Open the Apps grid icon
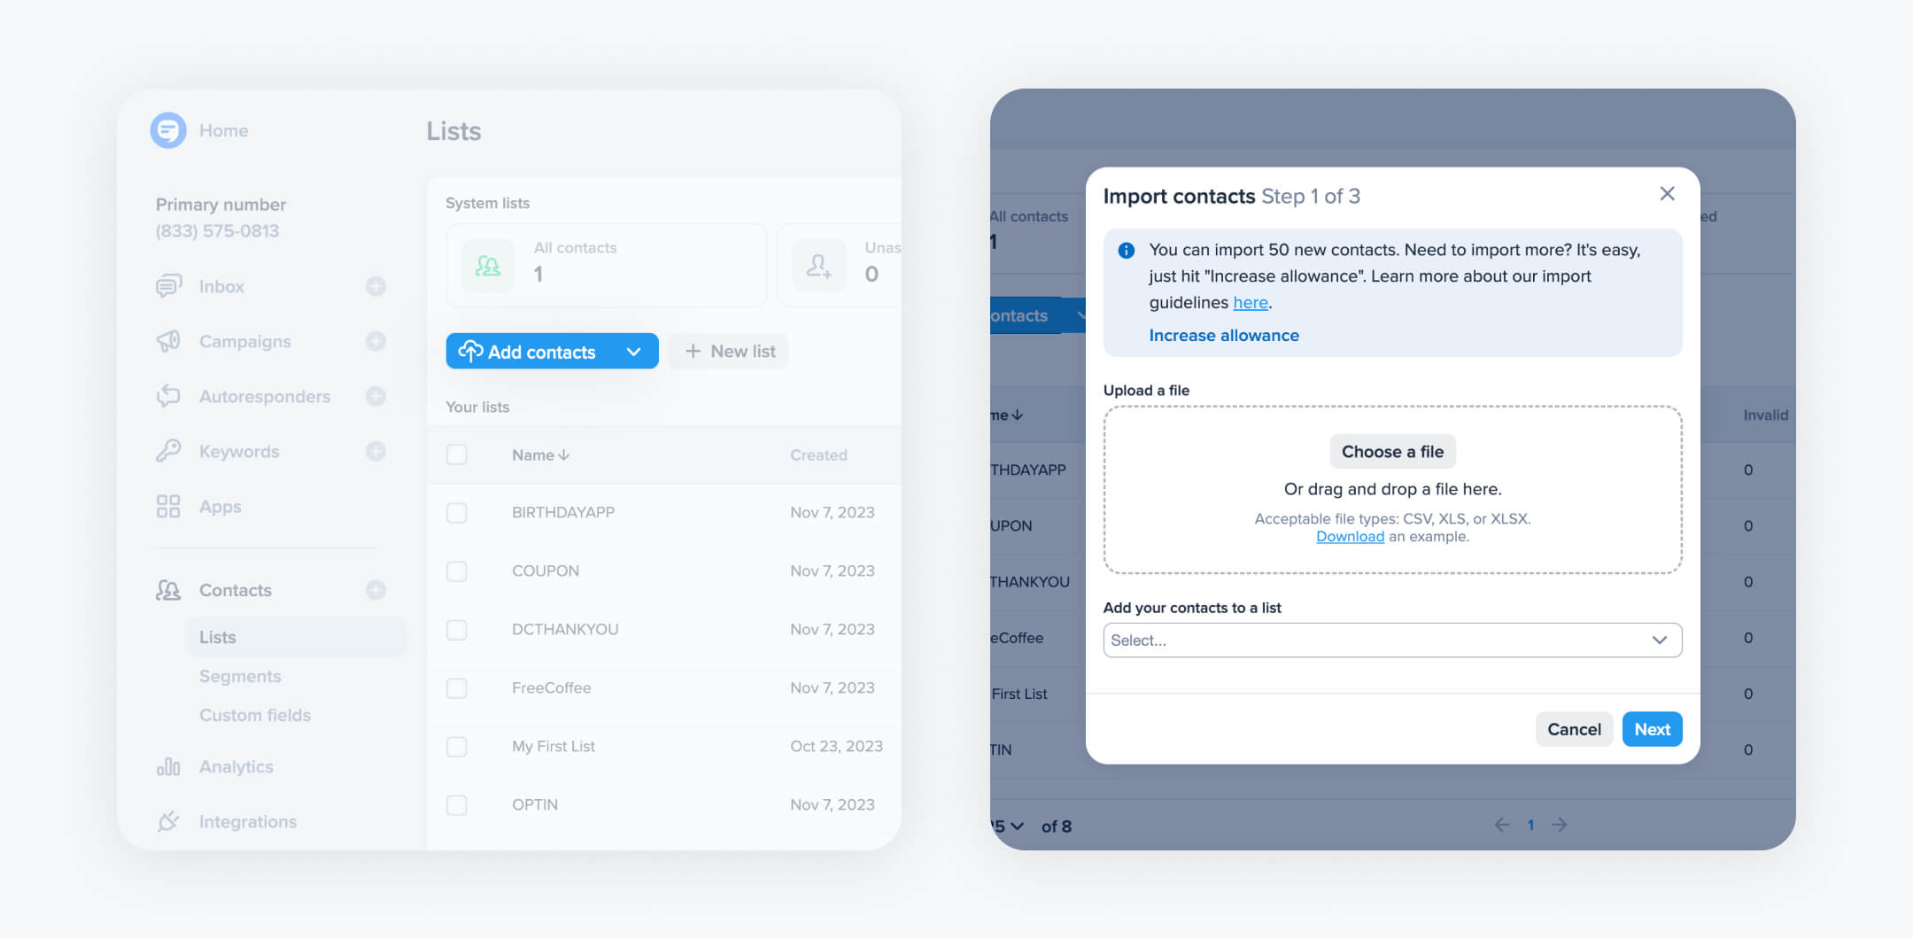 (x=168, y=506)
